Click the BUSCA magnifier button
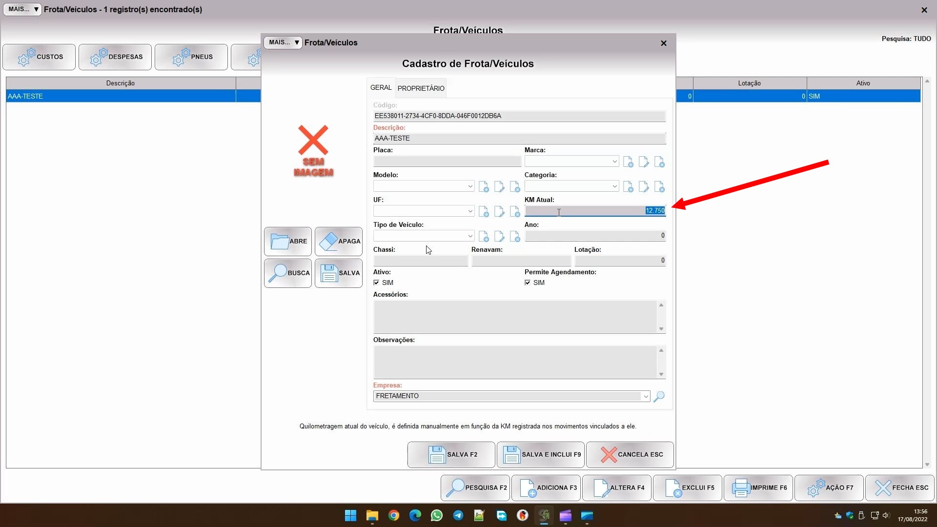 (288, 273)
